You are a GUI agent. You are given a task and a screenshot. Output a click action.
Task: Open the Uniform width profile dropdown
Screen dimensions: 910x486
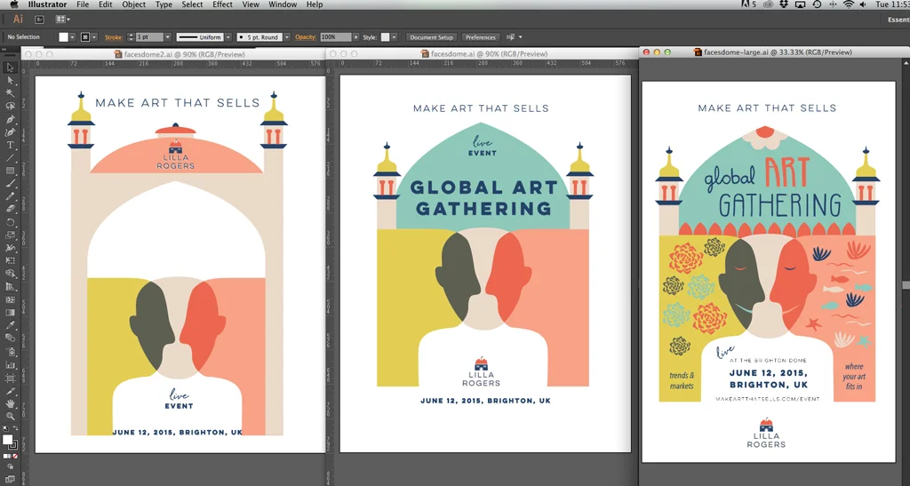(228, 37)
